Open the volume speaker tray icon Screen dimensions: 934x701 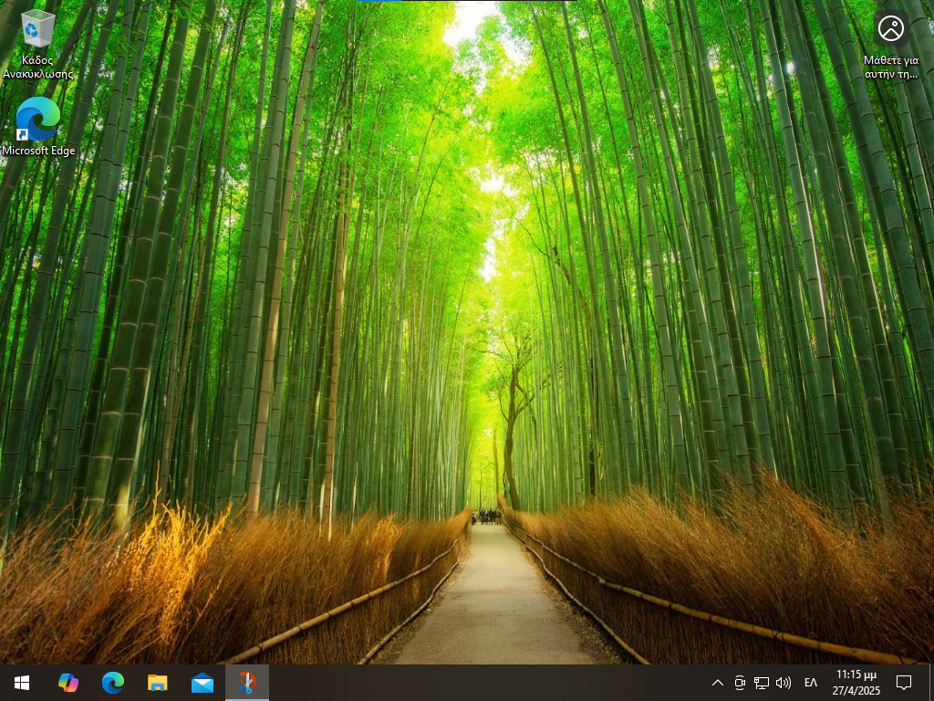pyautogui.click(x=784, y=683)
